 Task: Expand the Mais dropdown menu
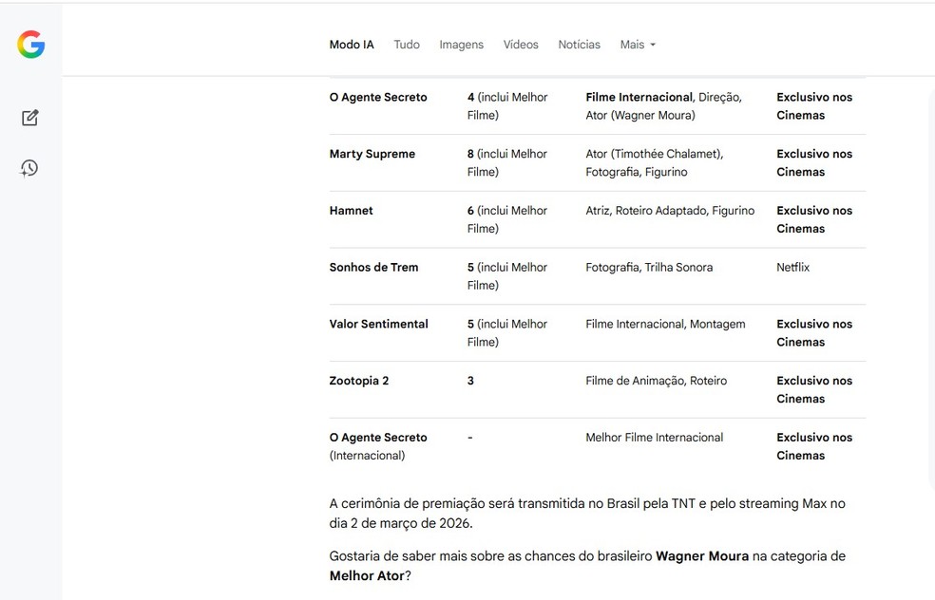pyautogui.click(x=638, y=45)
